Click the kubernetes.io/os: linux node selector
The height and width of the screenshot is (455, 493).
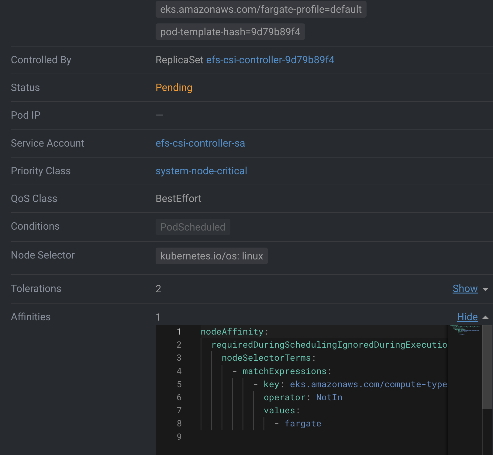tap(211, 256)
